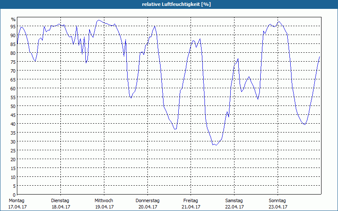Select the date '18.04.17'
338x211 pixels.
(x=61, y=207)
